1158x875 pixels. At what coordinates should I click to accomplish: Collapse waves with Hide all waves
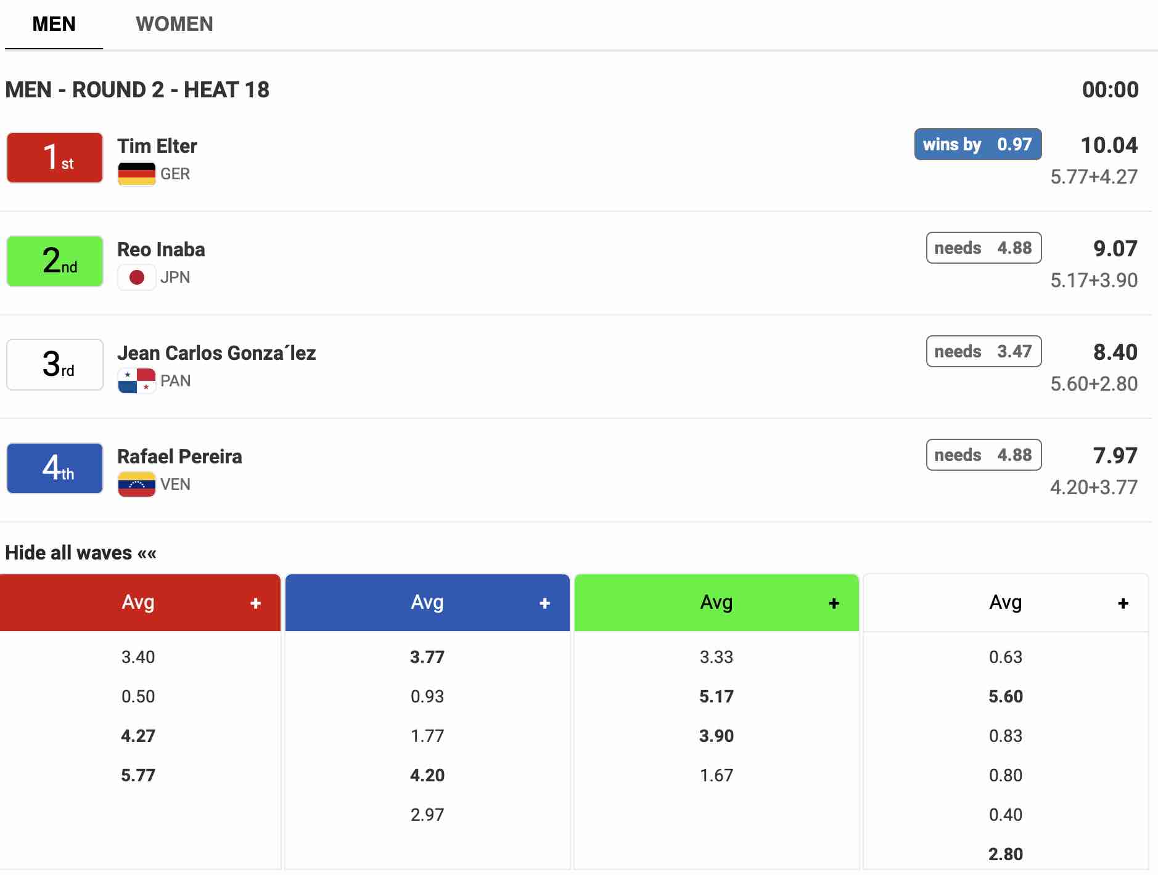coord(81,553)
